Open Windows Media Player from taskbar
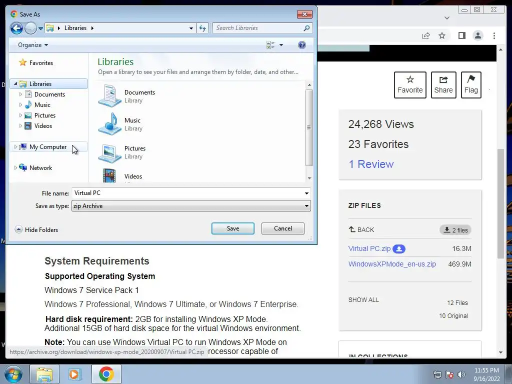 [x=75, y=374]
